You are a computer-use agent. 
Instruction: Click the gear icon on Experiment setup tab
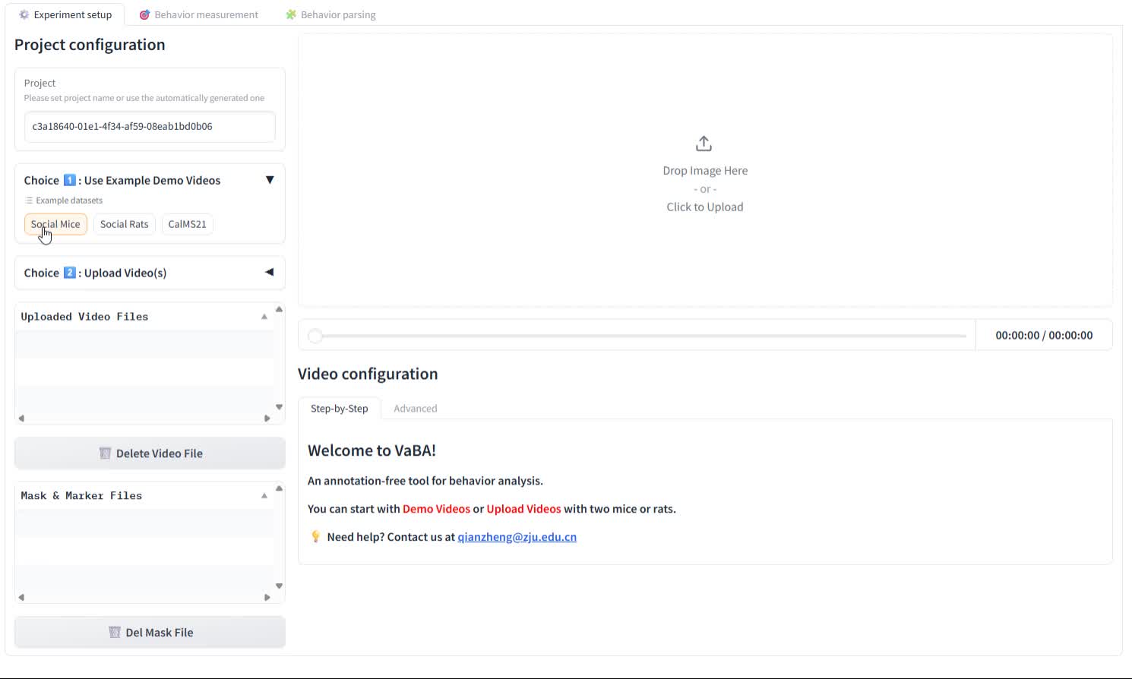click(24, 14)
